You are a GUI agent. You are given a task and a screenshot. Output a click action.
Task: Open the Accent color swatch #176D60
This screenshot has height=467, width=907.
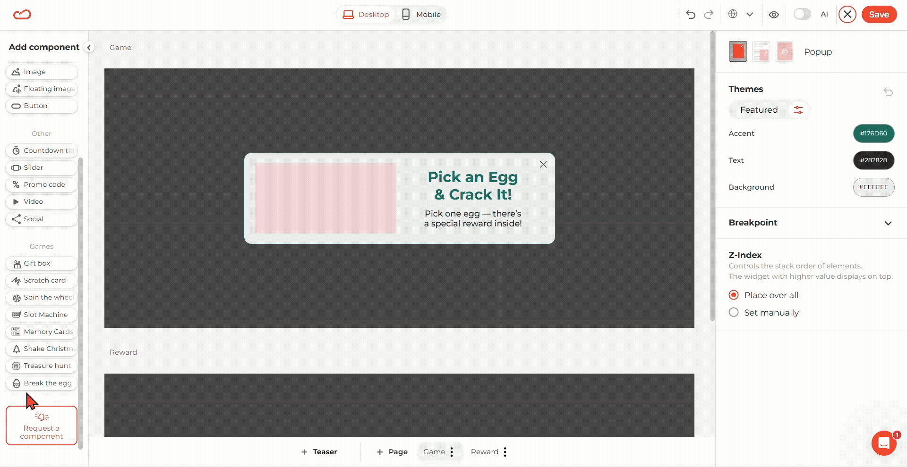click(x=873, y=133)
